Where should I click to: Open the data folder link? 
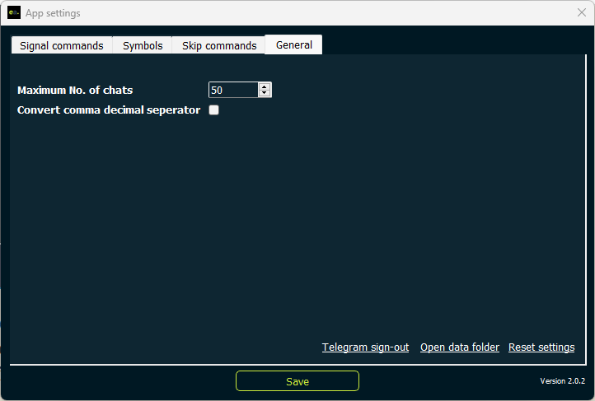click(x=460, y=347)
